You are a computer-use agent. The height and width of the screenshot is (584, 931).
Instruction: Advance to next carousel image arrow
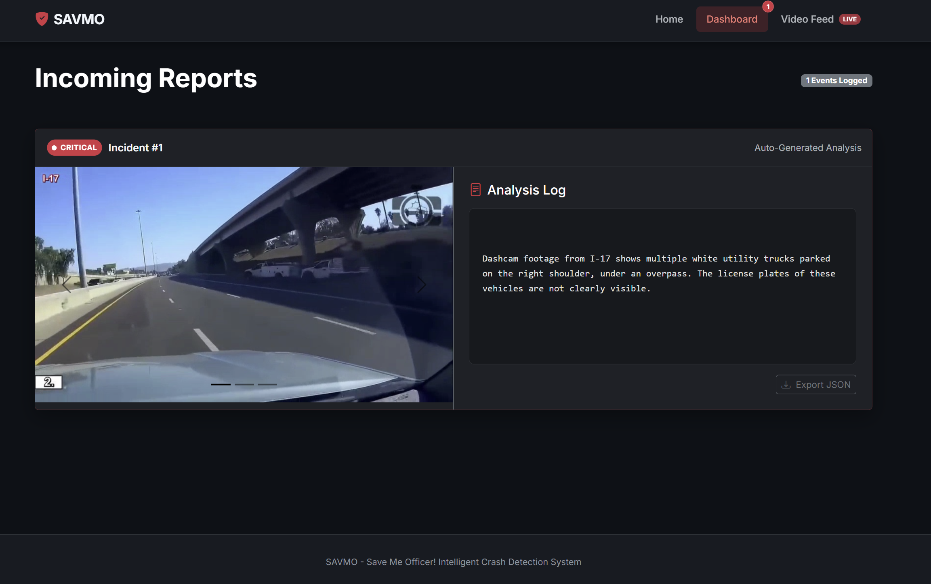(x=422, y=285)
